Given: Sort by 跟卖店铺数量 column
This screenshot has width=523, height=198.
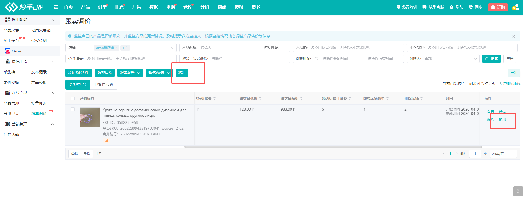Looking at the screenshot, I should point(387,98).
